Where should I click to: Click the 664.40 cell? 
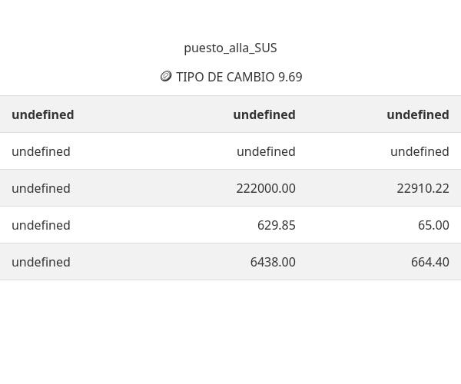[x=430, y=262]
